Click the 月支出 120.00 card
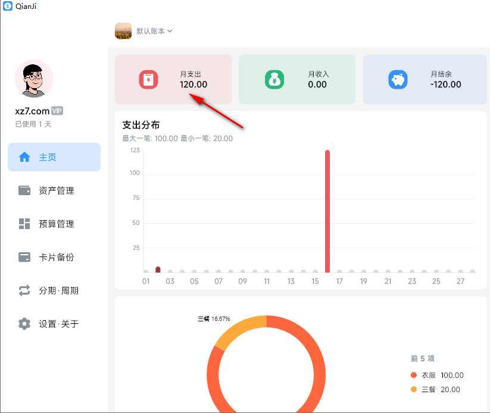 pos(173,79)
